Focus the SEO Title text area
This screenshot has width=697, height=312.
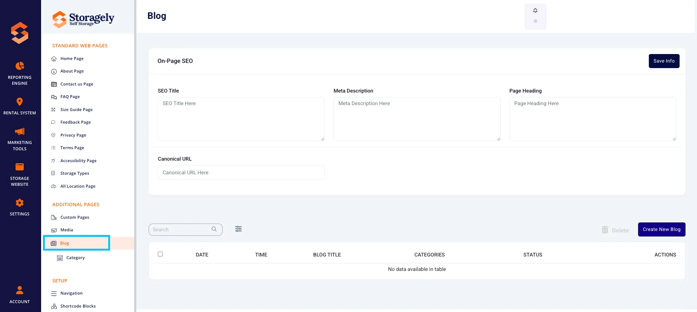click(241, 119)
